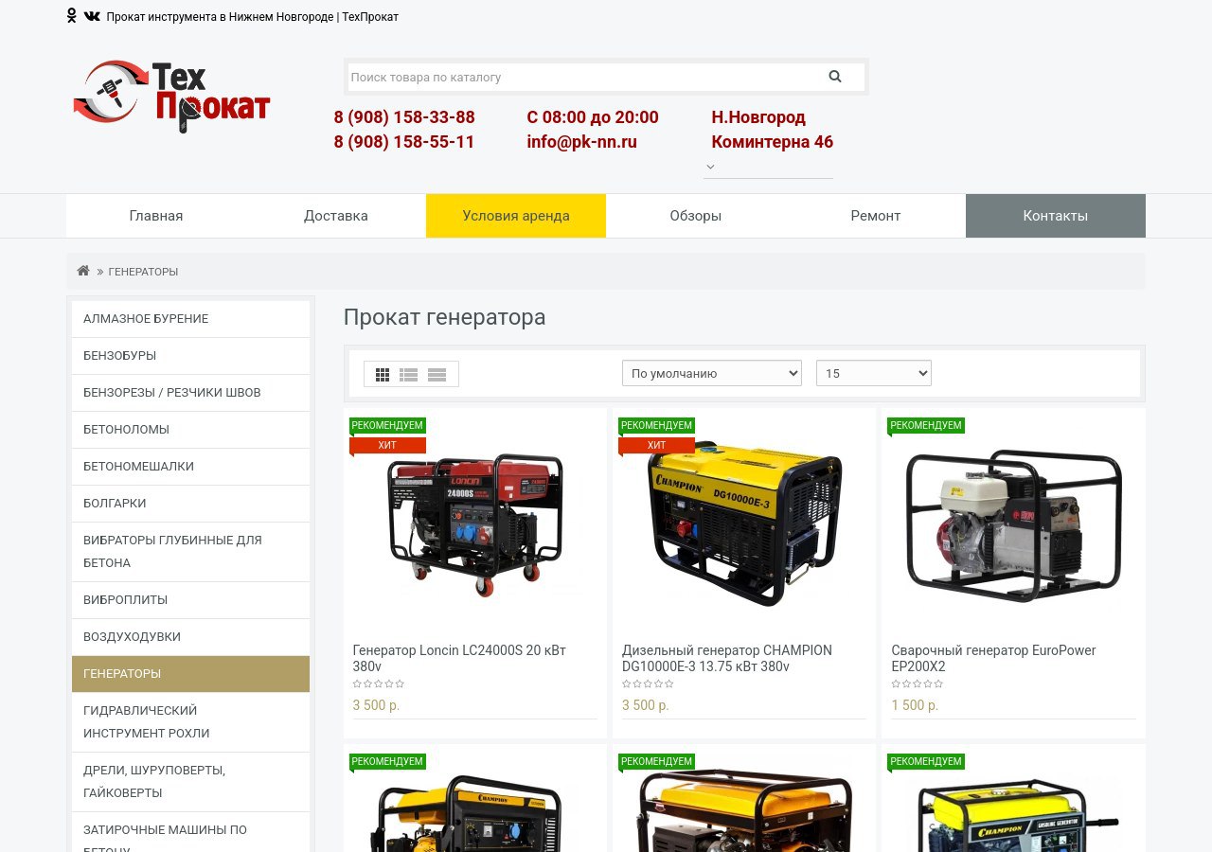Click the 1 500 р. price

(915, 705)
